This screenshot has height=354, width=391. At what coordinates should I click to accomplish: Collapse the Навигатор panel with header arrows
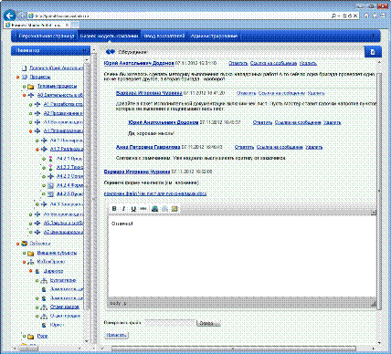click(x=85, y=50)
